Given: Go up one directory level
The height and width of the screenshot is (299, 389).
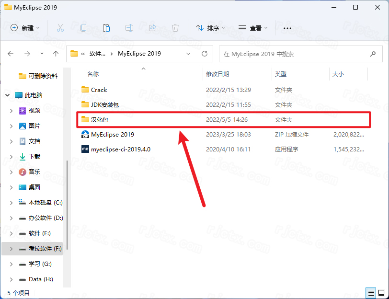Looking at the screenshot, I should [x=56, y=54].
